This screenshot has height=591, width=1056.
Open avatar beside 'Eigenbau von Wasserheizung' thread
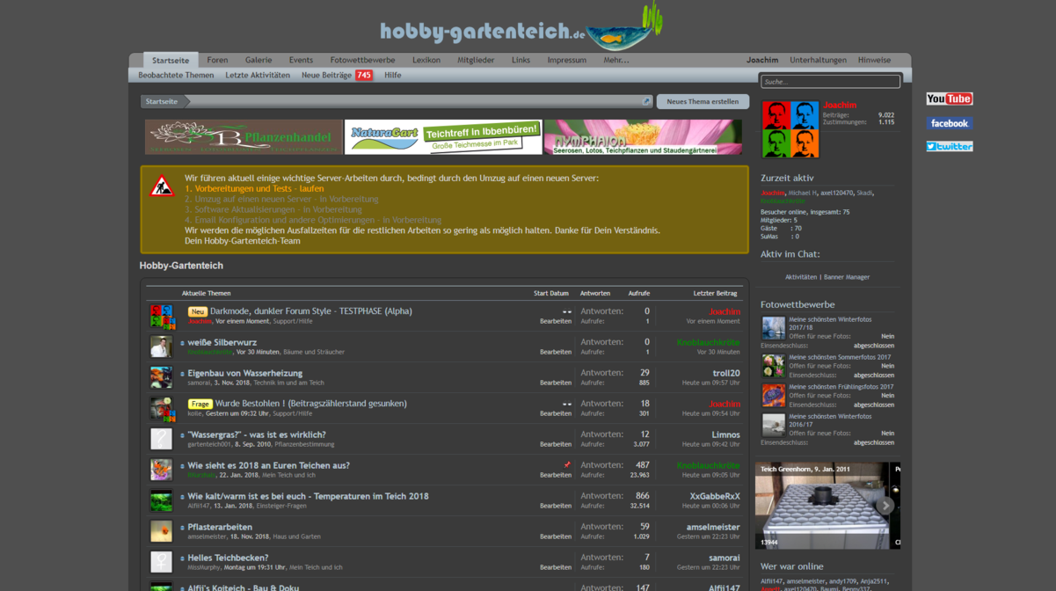[161, 377]
